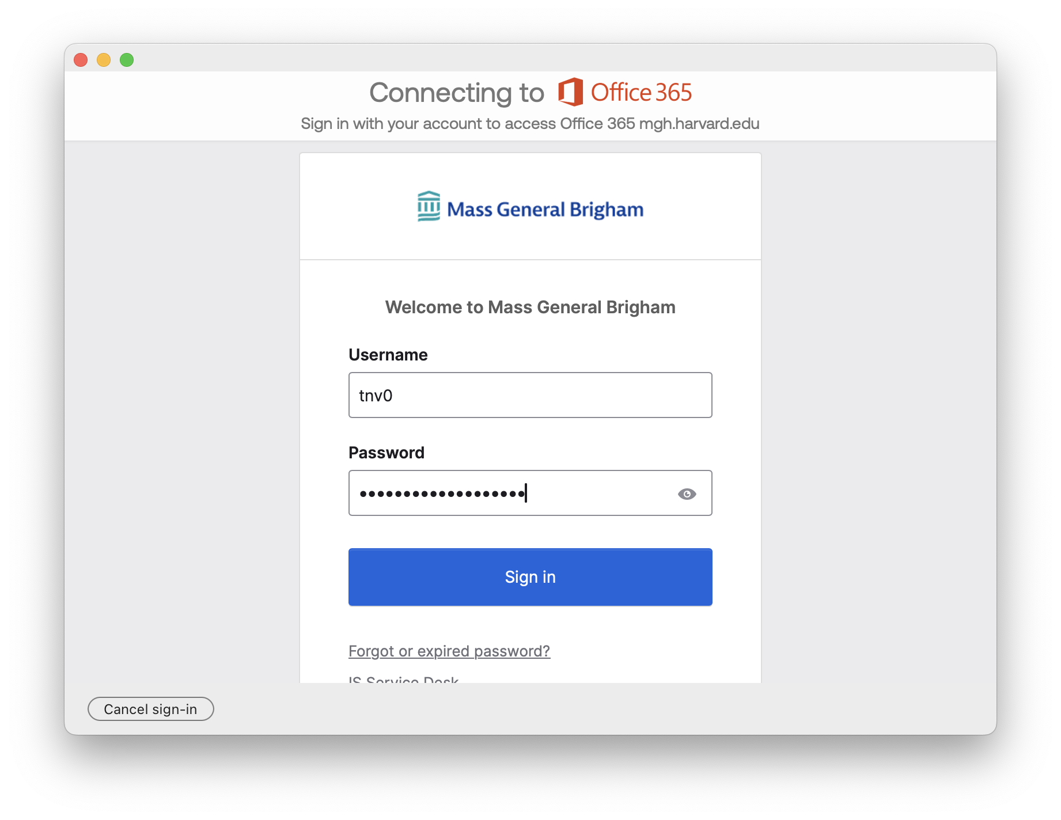Open the Forgot or expired password link

(449, 651)
